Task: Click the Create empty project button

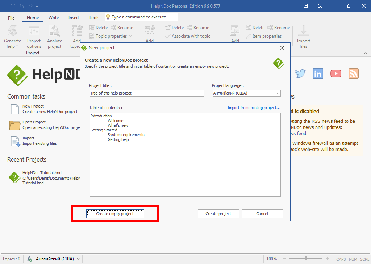Action: pyautogui.click(x=115, y=214)
